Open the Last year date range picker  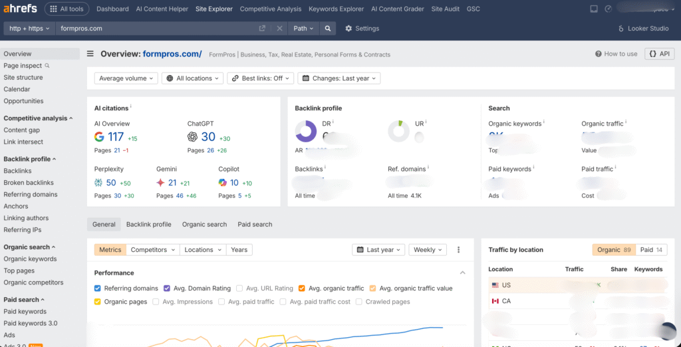[x=378, y=250]
